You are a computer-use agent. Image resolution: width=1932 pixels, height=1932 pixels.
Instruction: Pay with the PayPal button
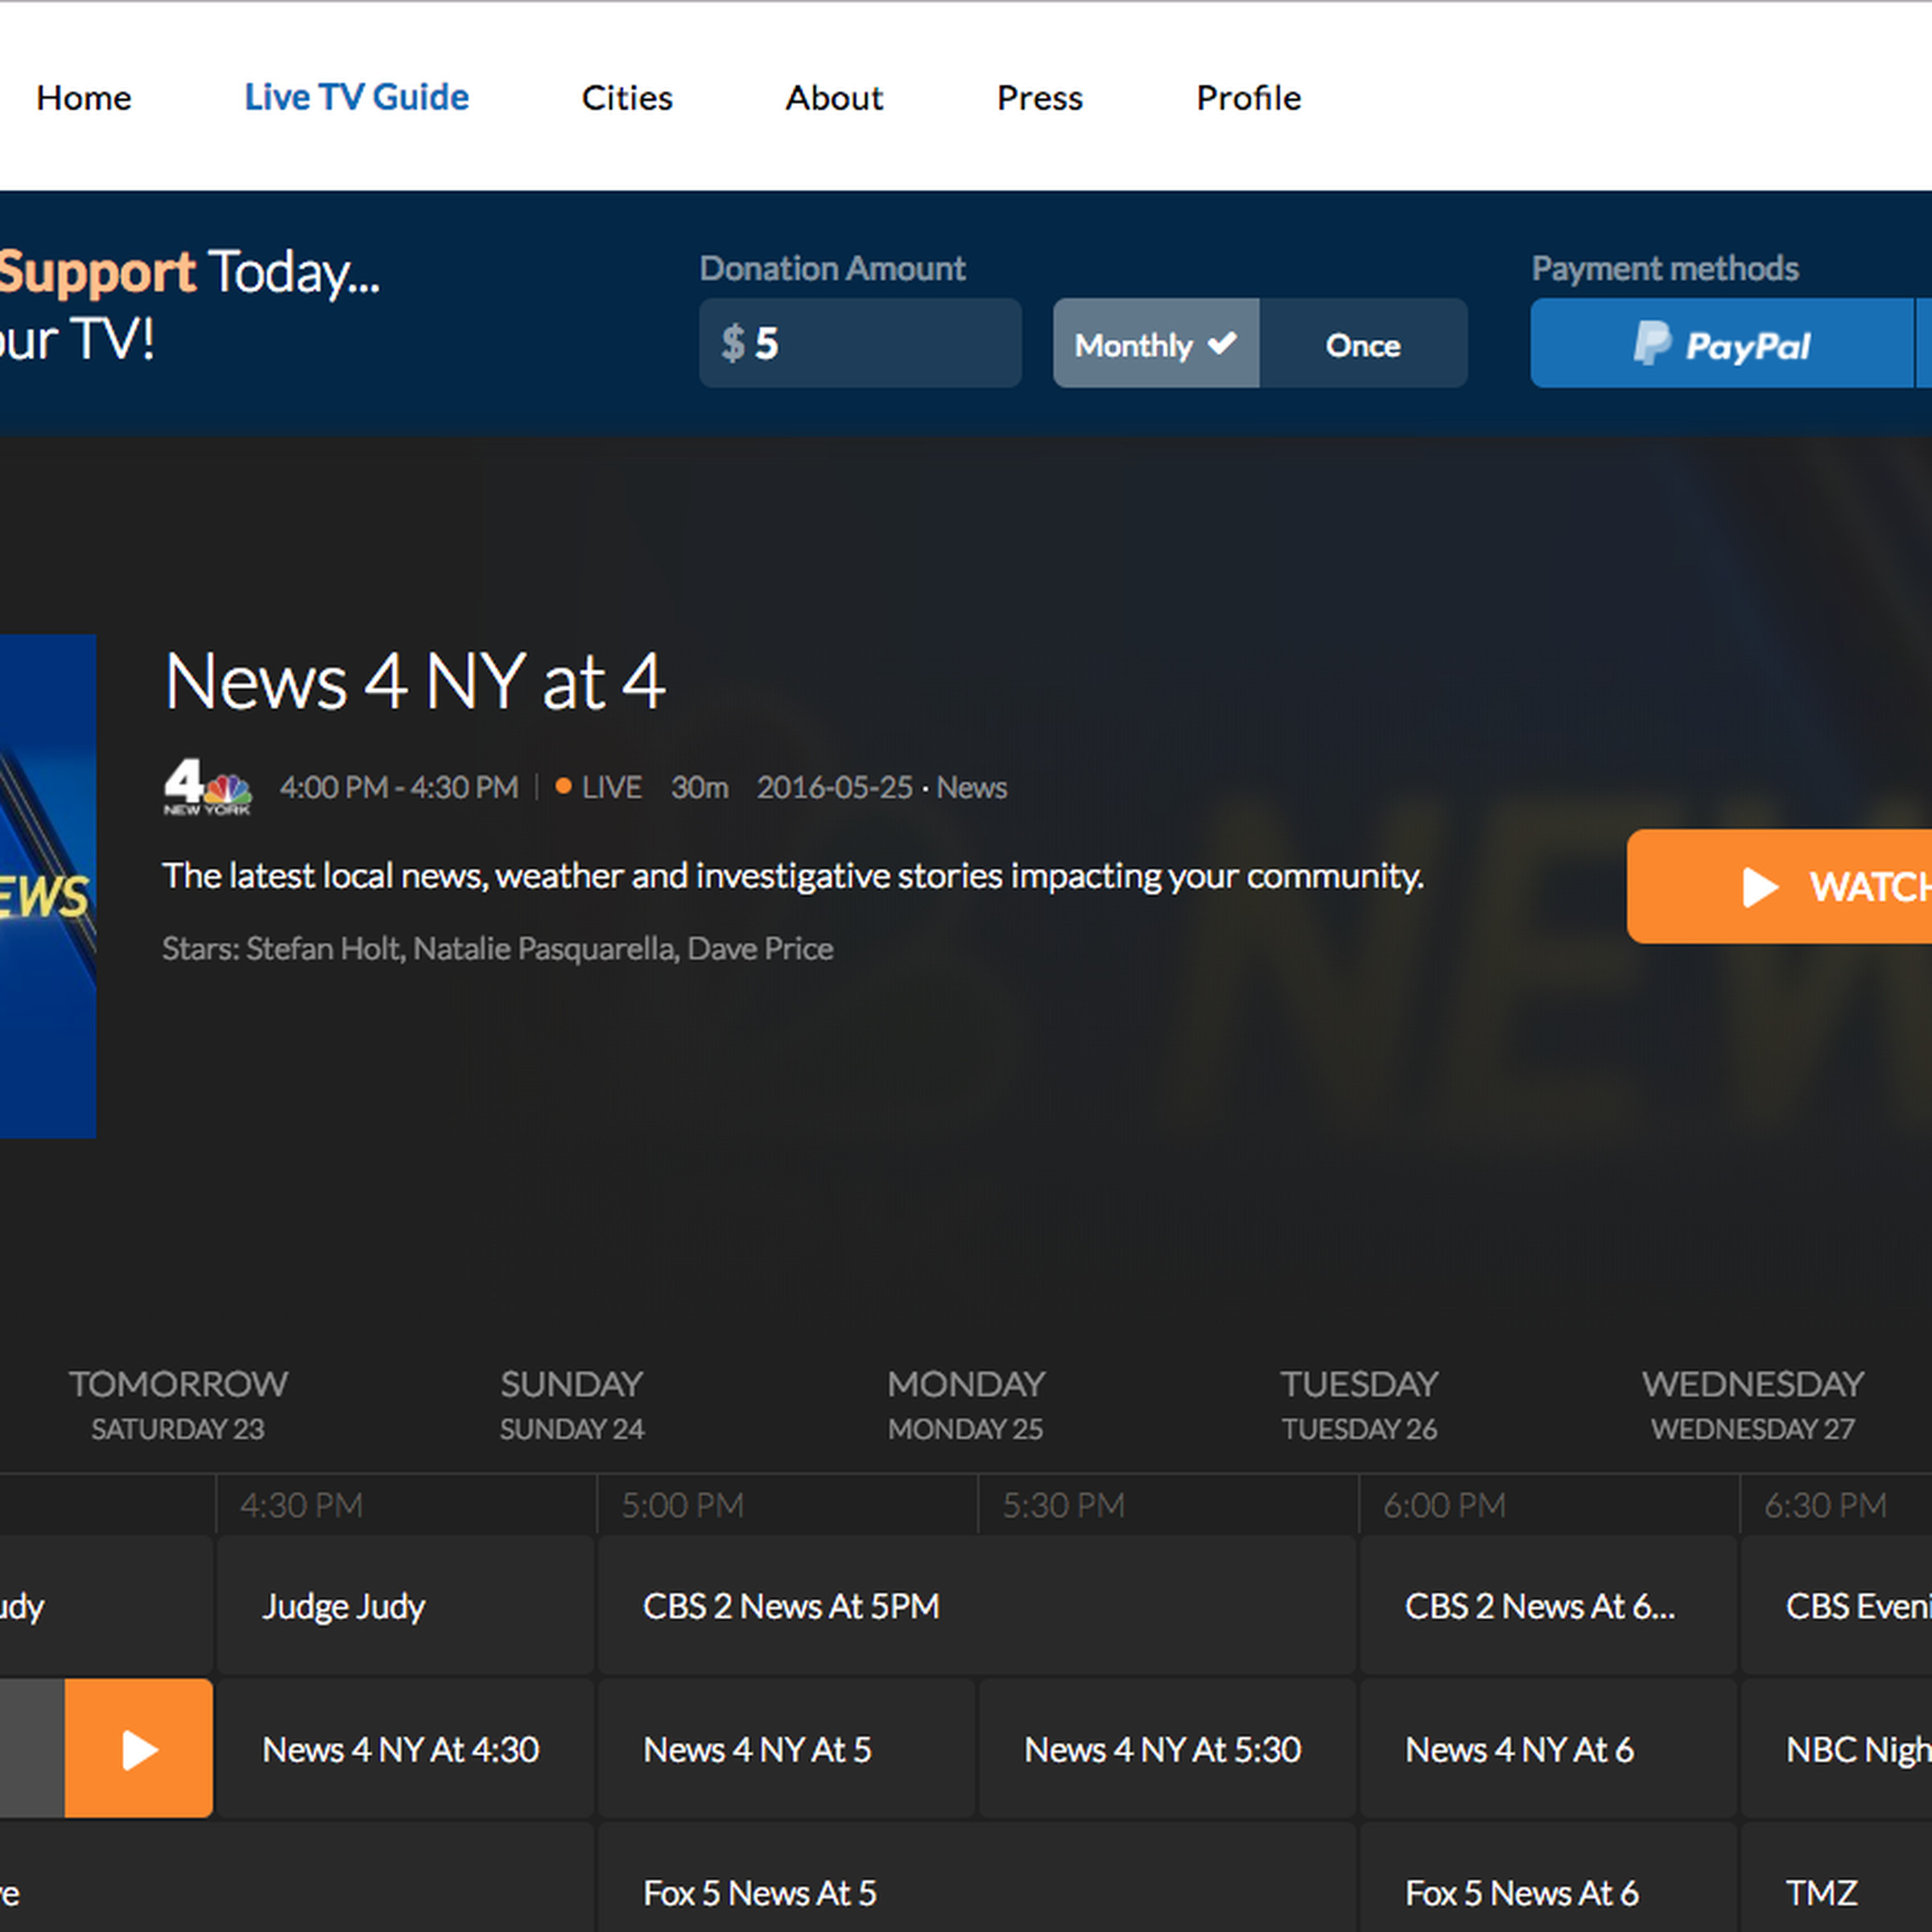click(x=1721, y=343)
